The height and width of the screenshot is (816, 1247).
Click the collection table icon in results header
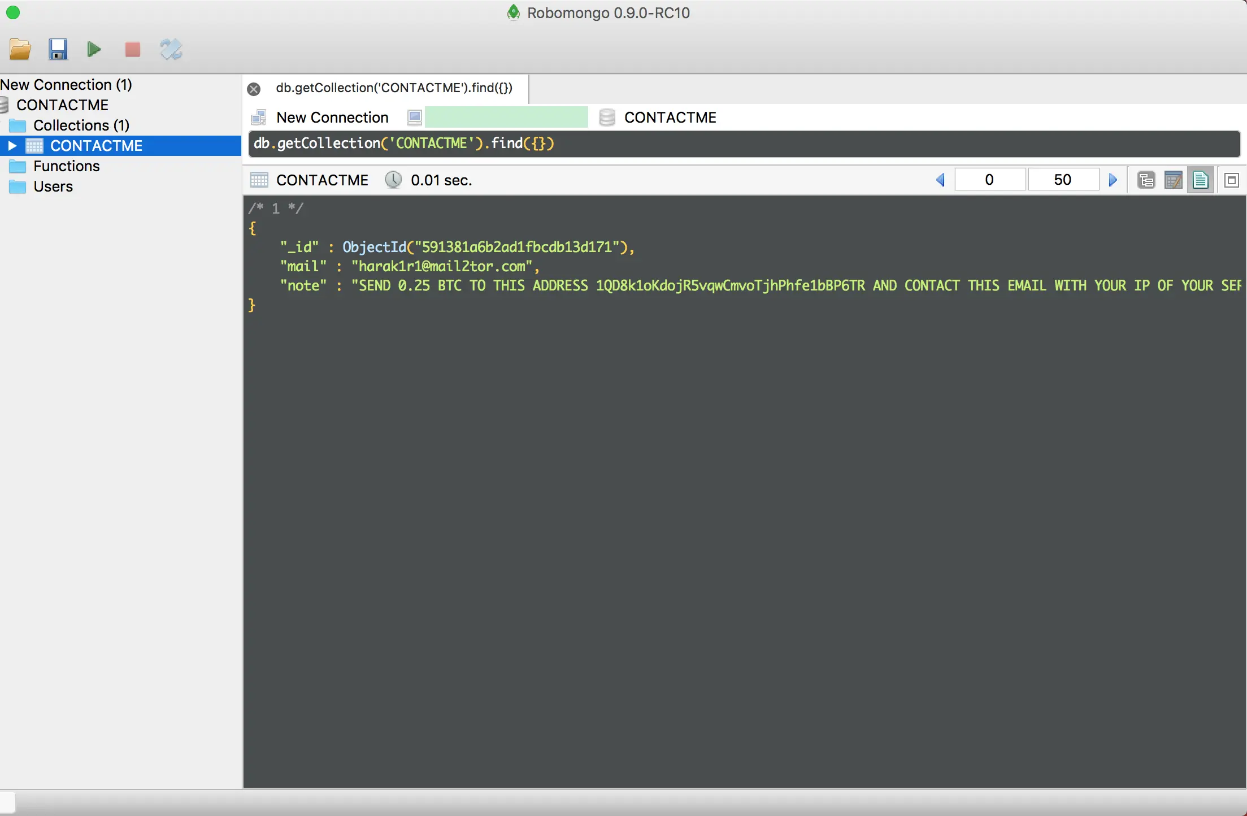tap(259, 180)
